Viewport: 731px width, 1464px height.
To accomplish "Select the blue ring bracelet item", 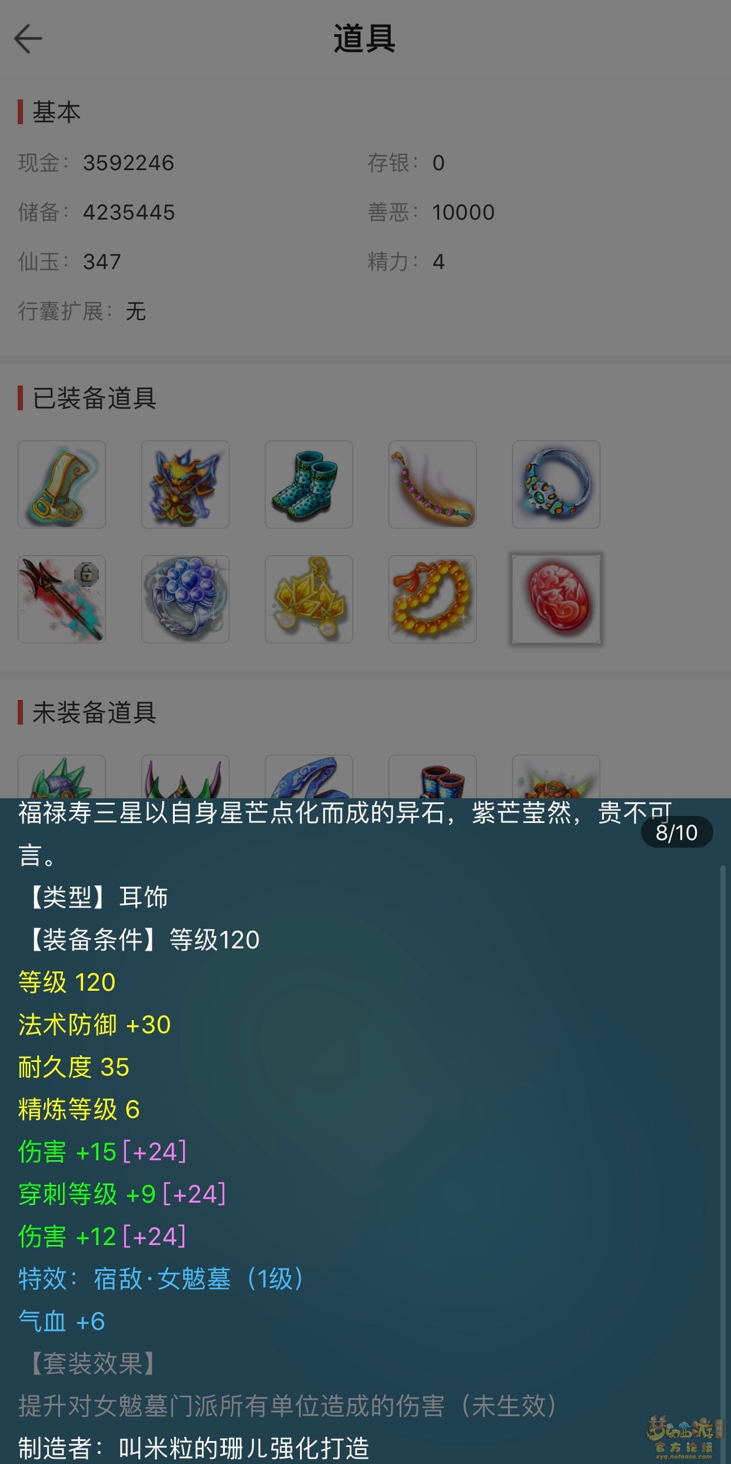I will (556, 484).
